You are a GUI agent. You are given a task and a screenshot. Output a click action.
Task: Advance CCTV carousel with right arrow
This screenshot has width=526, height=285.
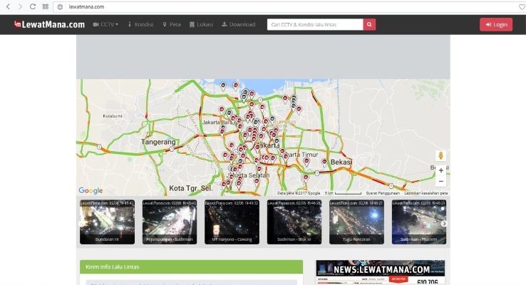click(x=444, y=223)
